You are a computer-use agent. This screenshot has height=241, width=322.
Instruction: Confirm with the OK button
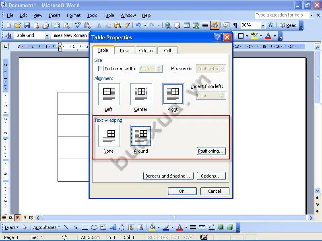182,191
